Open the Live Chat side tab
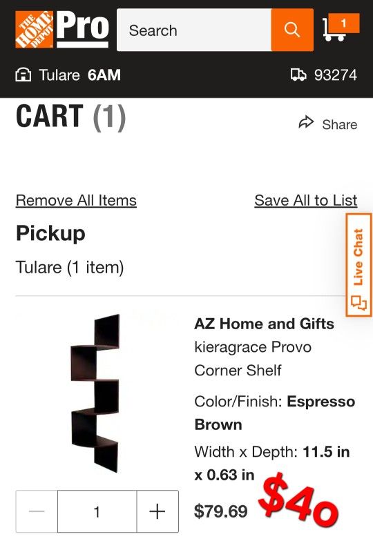373x550 pixels. point(358,265)
